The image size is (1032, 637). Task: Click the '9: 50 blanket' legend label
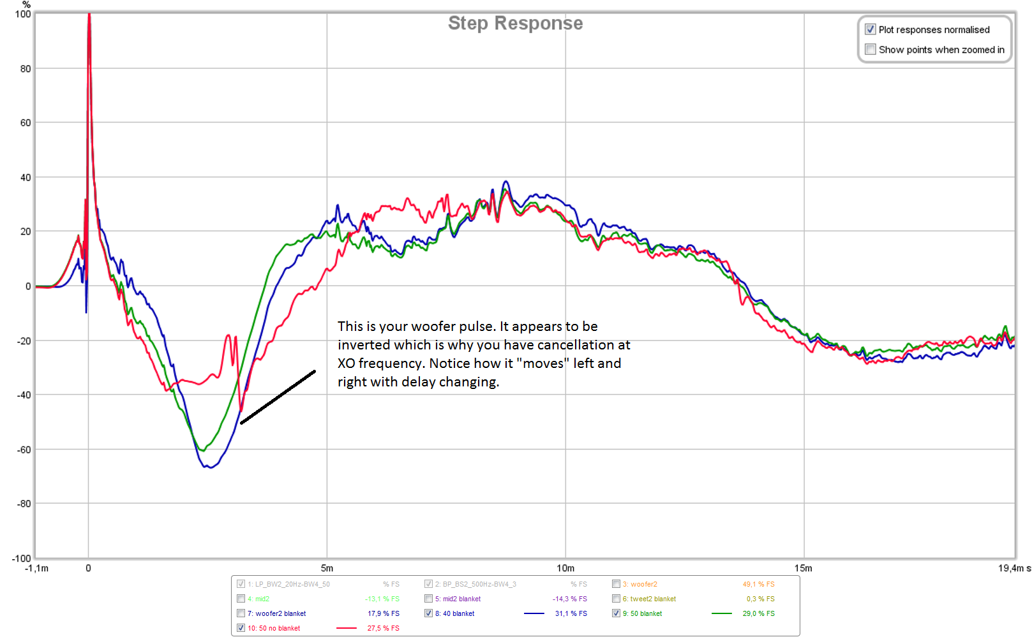(643, 613)
